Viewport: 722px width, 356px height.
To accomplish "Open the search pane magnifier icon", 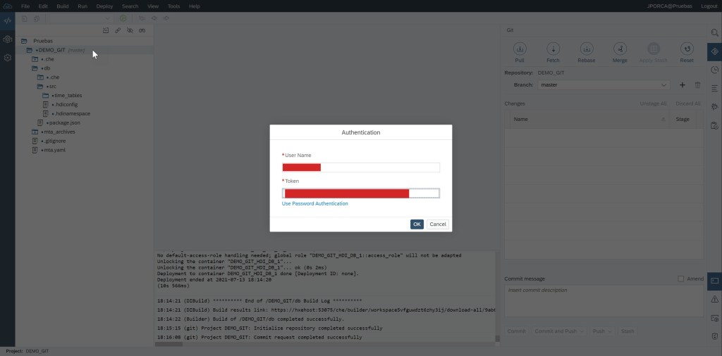I will 714,33.
